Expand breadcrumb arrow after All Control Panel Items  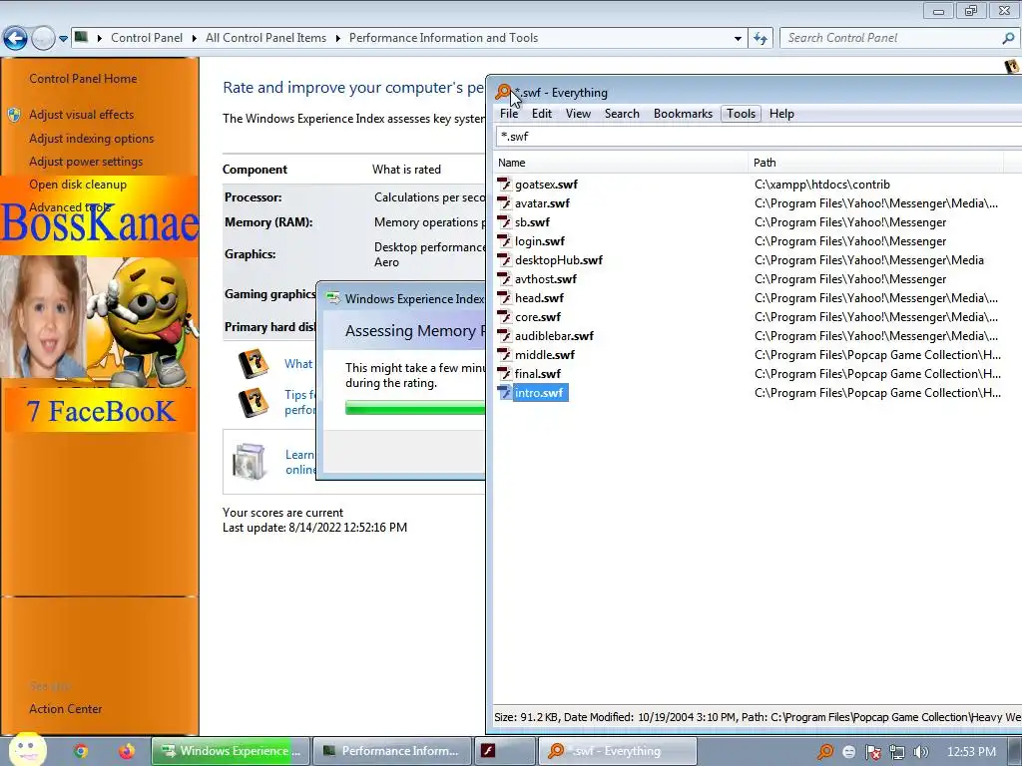click(x=337, y=39)
